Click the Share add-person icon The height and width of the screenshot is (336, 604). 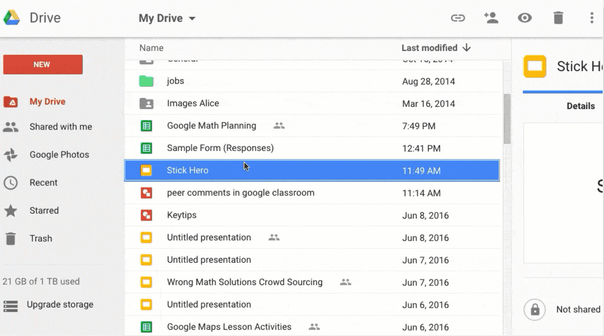tap(491, 18)
